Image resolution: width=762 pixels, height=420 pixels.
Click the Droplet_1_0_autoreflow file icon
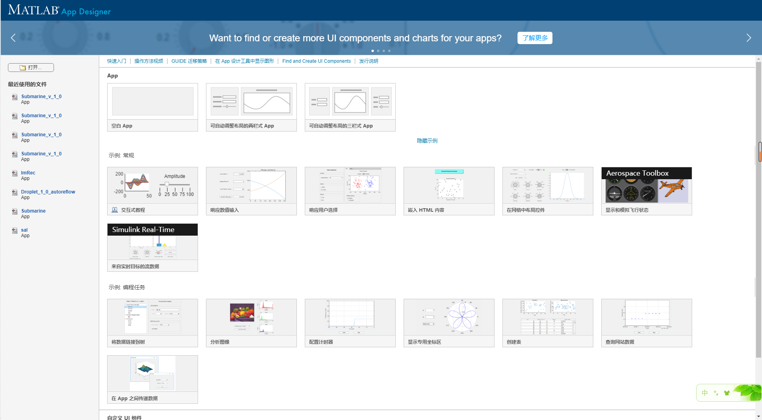click(x=15, y=192)
